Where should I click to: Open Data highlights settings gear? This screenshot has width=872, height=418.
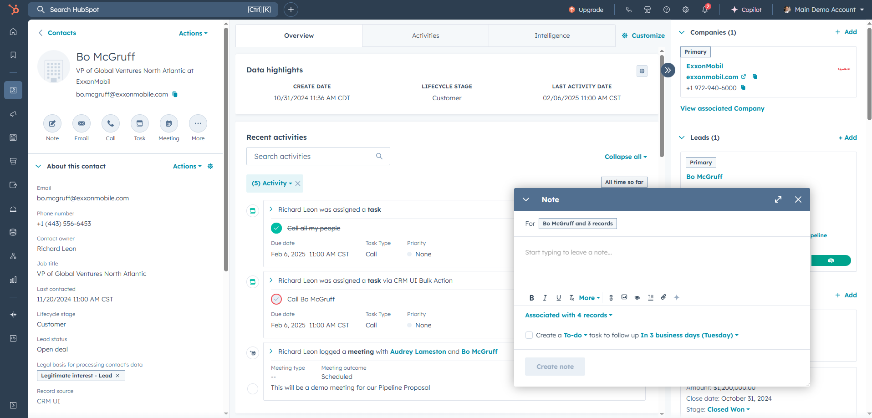click(x=642, y=71)
